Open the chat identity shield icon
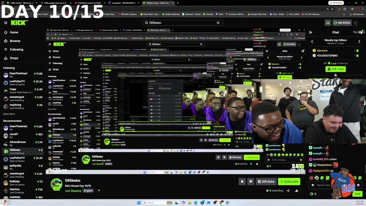This screenshot has width=366, height=206. pyautogui.click(x=313, y=185)
